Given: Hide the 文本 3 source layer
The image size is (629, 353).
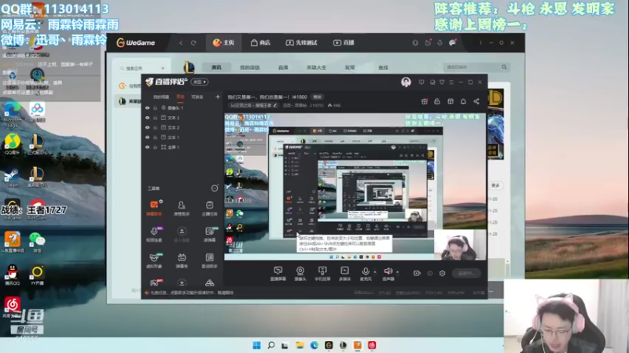Looking at the screenshot, I should coord(147,118).
